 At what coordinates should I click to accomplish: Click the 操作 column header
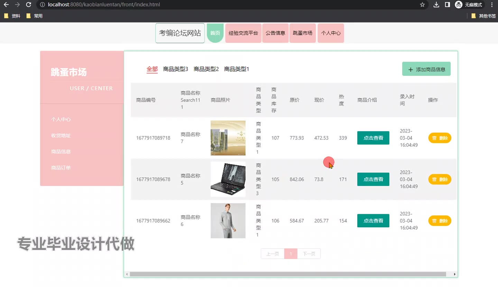[x=433, y=100]
